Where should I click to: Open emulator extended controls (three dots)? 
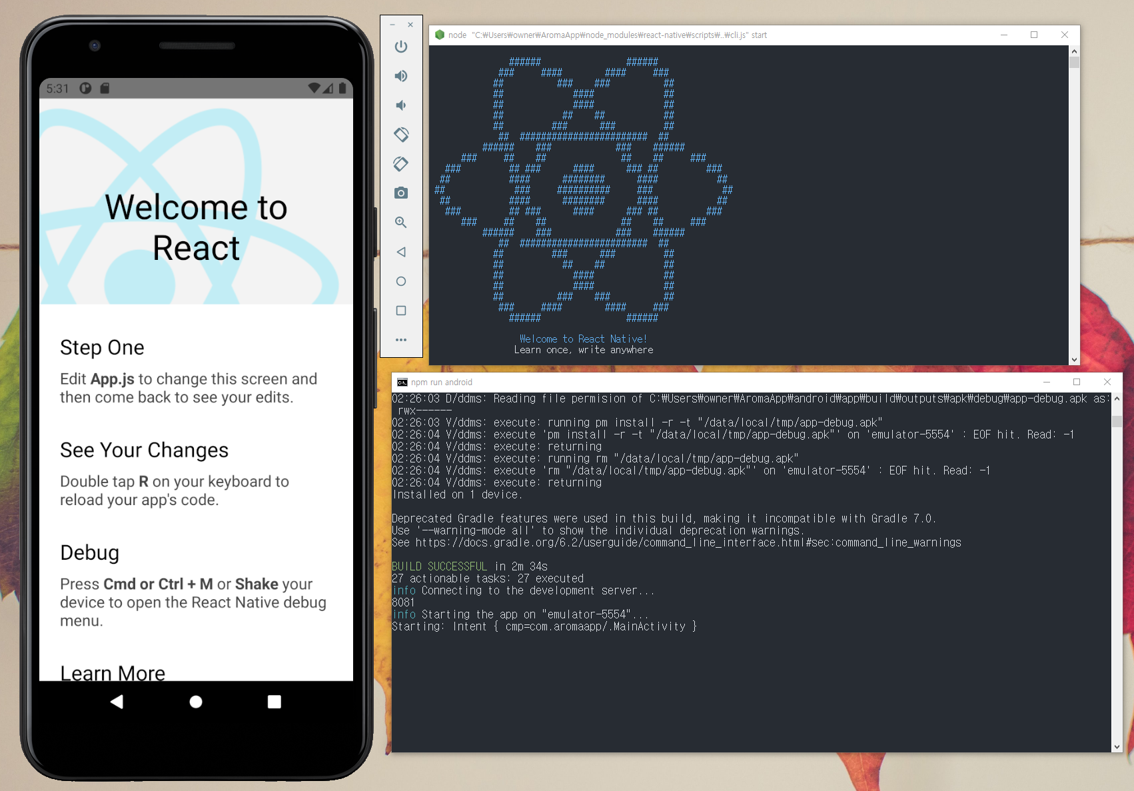[401, 340]
